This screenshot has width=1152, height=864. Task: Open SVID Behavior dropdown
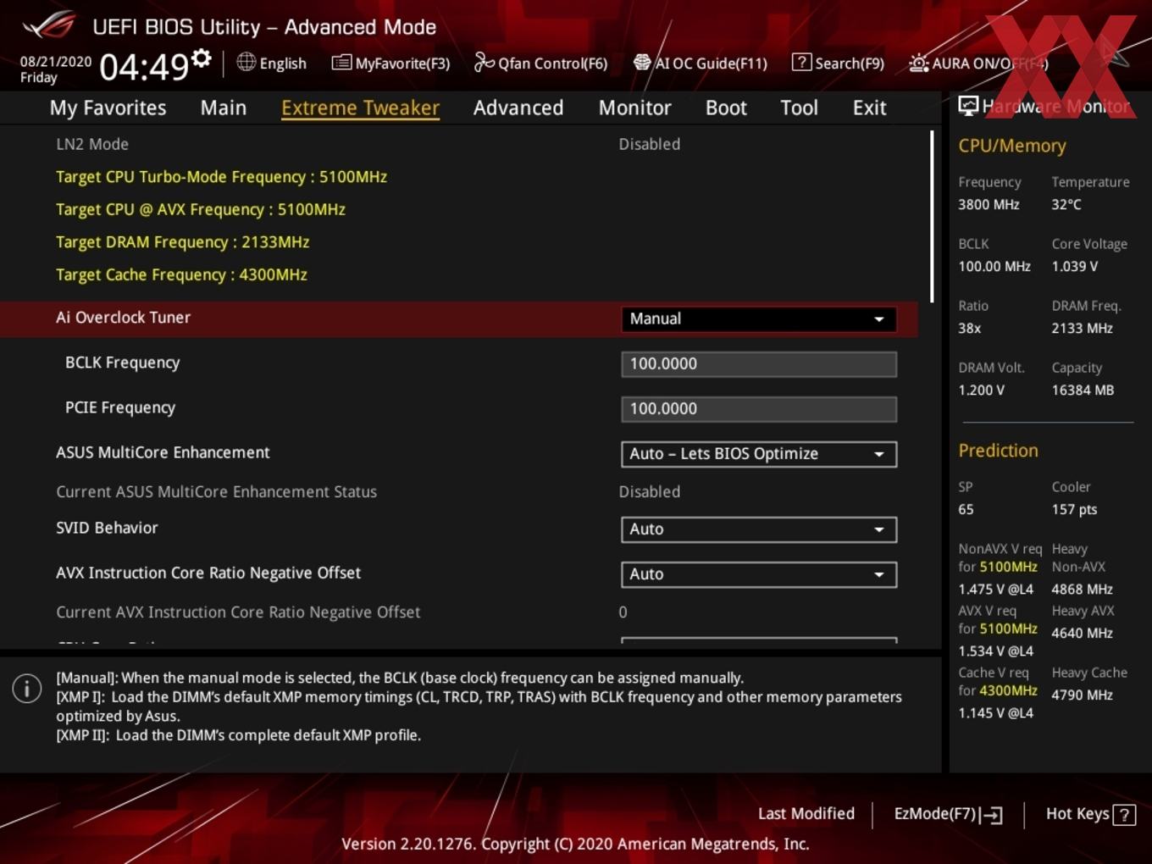tap(759, 529)
